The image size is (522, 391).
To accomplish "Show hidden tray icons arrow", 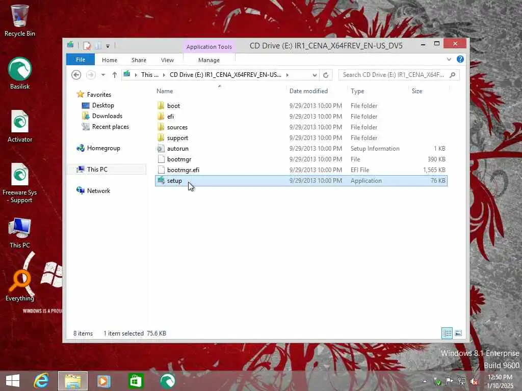I will 425,381.
